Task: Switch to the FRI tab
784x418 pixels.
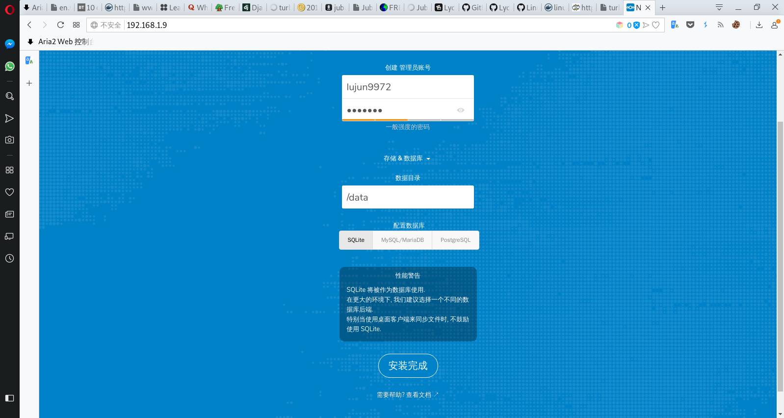Action: click(390, 7)
